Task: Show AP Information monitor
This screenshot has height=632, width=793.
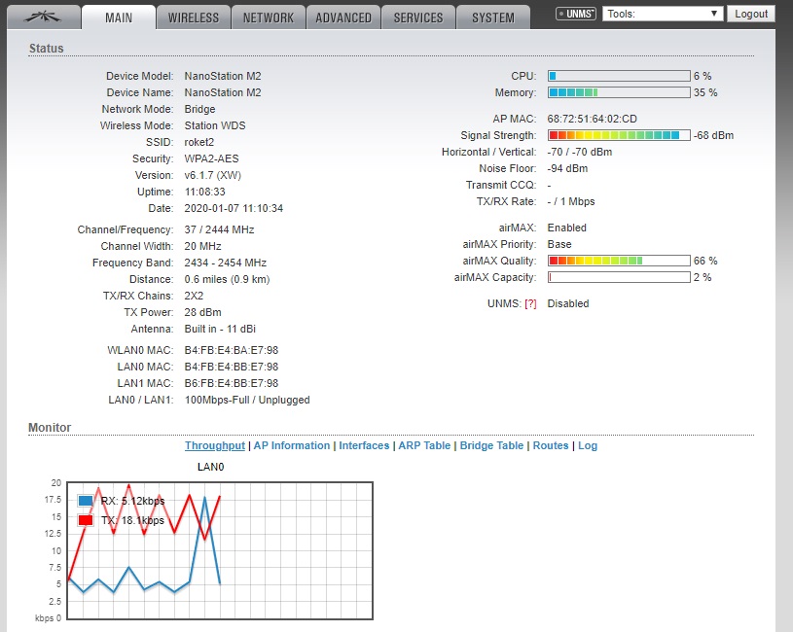Action: tap(291, 445)
